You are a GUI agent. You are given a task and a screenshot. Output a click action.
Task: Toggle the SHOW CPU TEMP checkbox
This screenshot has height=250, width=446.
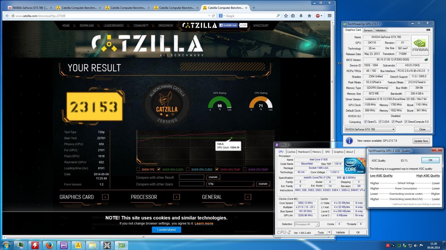[x=245, y=170]
